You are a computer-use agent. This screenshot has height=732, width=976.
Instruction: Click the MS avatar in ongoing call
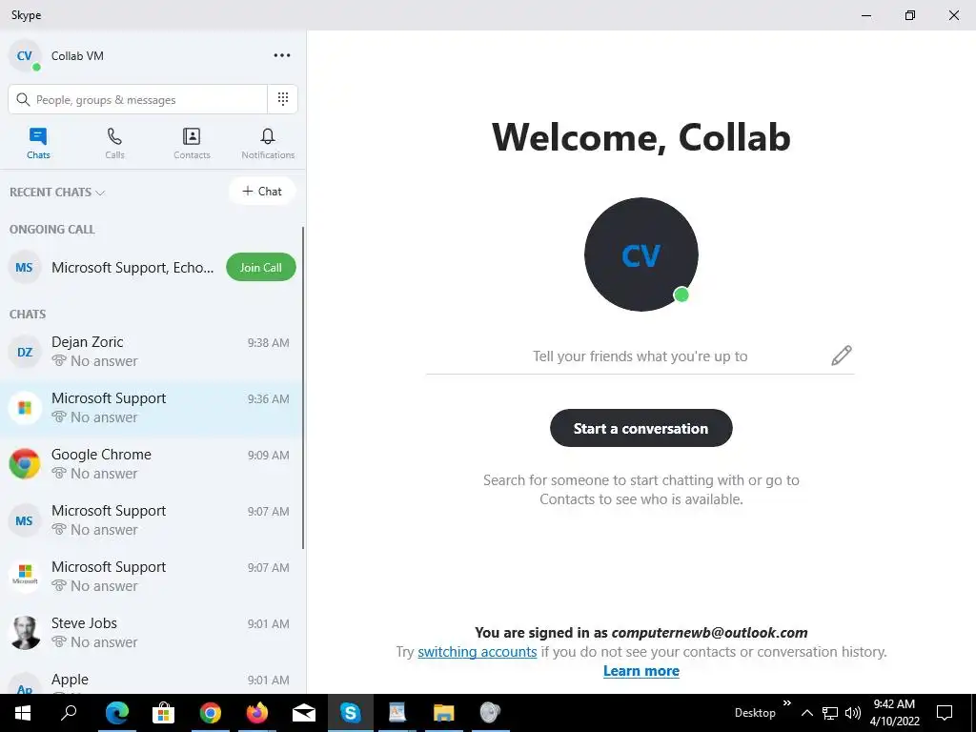pyautogui.click(x=24, y=268)
